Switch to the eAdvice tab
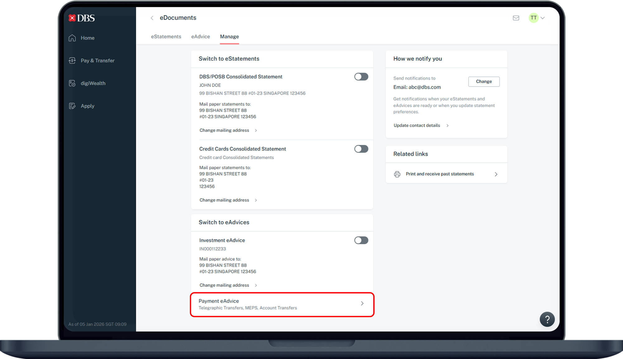Image resolution: width=623 pixels, height=359 pixels. [201, 37]
